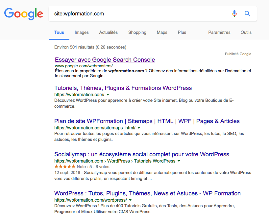Viewport: 269px width, 220px height.
Task: Open the Plus menu
Action: point(182,33)
